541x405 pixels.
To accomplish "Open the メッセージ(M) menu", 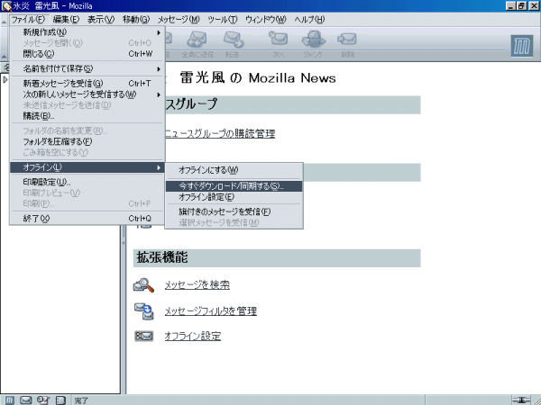I will click(179, 20).
